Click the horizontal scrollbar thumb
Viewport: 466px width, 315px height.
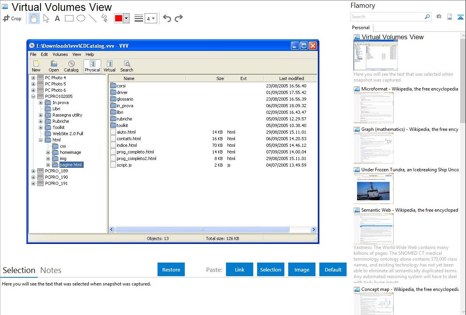pyautogui.click(x=202, y=230)
